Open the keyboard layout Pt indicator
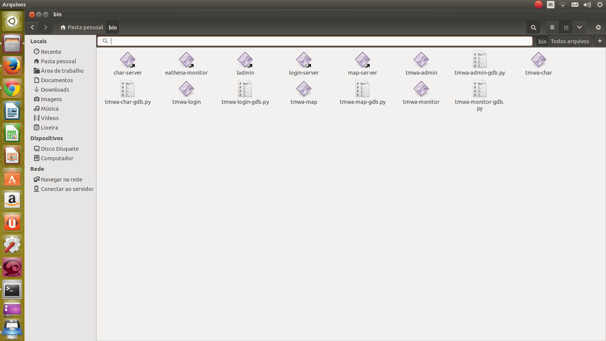606x341 pixels. (x=551, y=5)
